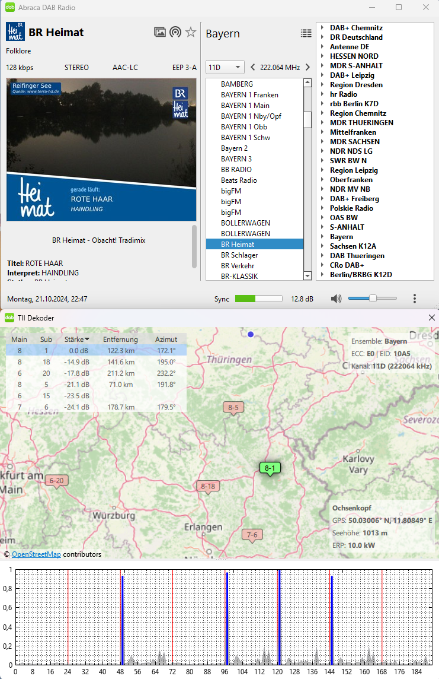The height and width of the screenshot is (679, 439).
Task: Select the Region Dresden ensemble
Action: (x=356, y=85)
